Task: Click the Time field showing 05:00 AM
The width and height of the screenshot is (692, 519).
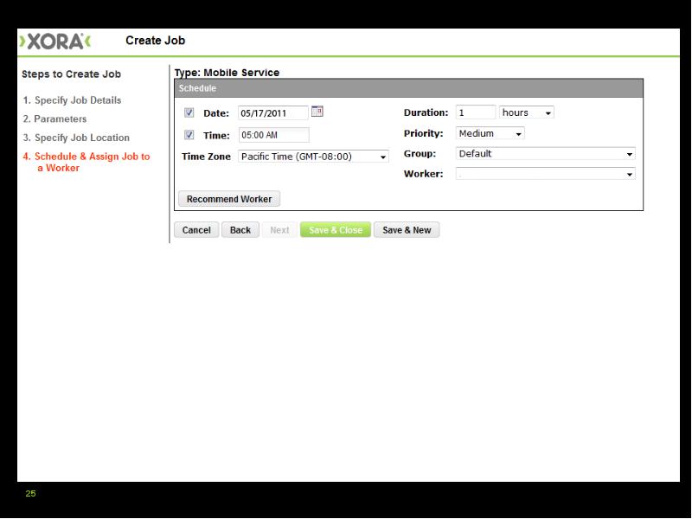Action: point(273,135)
